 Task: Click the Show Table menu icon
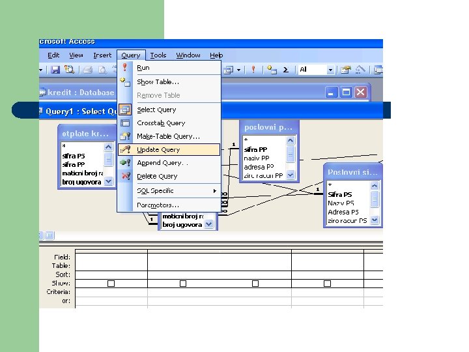tap(124, 81)
